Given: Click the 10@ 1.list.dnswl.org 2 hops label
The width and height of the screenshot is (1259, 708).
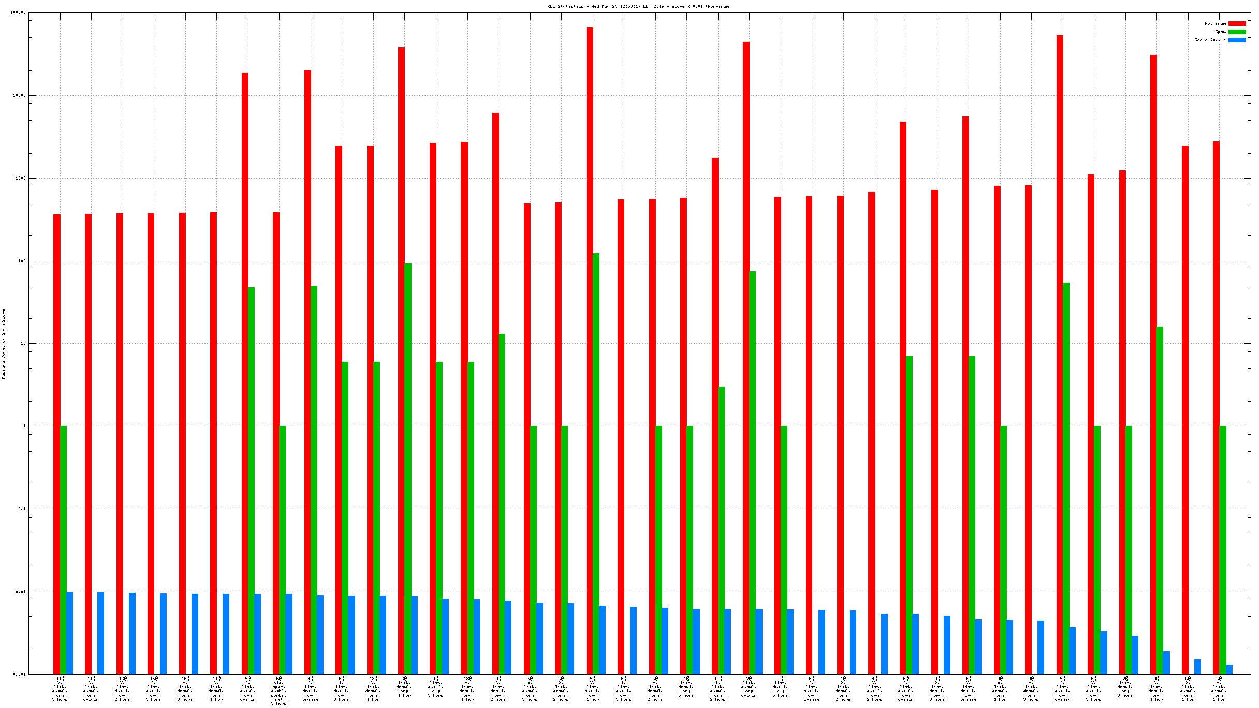Looking at the screenshot, I should pyautogui.click(x=718, y=689).
